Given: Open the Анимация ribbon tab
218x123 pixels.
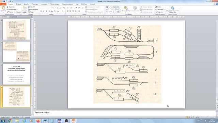Looking at the screenshot, I should coord(44,4).
